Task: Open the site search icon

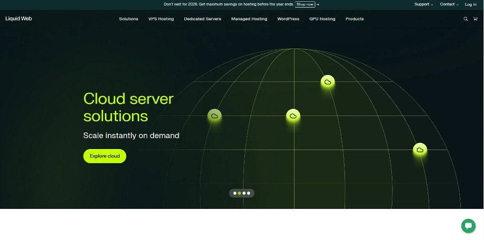Action: [x=466, y=19]
